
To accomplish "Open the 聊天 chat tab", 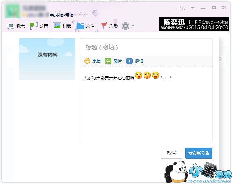I will pyautogui.click(x=16, y=26).
